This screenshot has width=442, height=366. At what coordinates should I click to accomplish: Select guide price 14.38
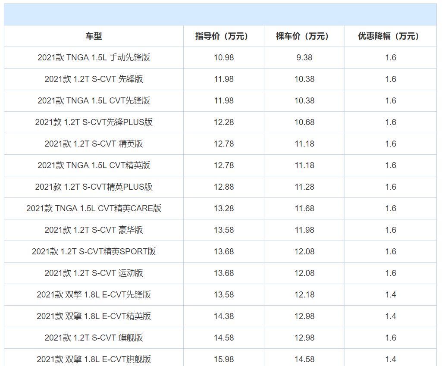point(224,316)
